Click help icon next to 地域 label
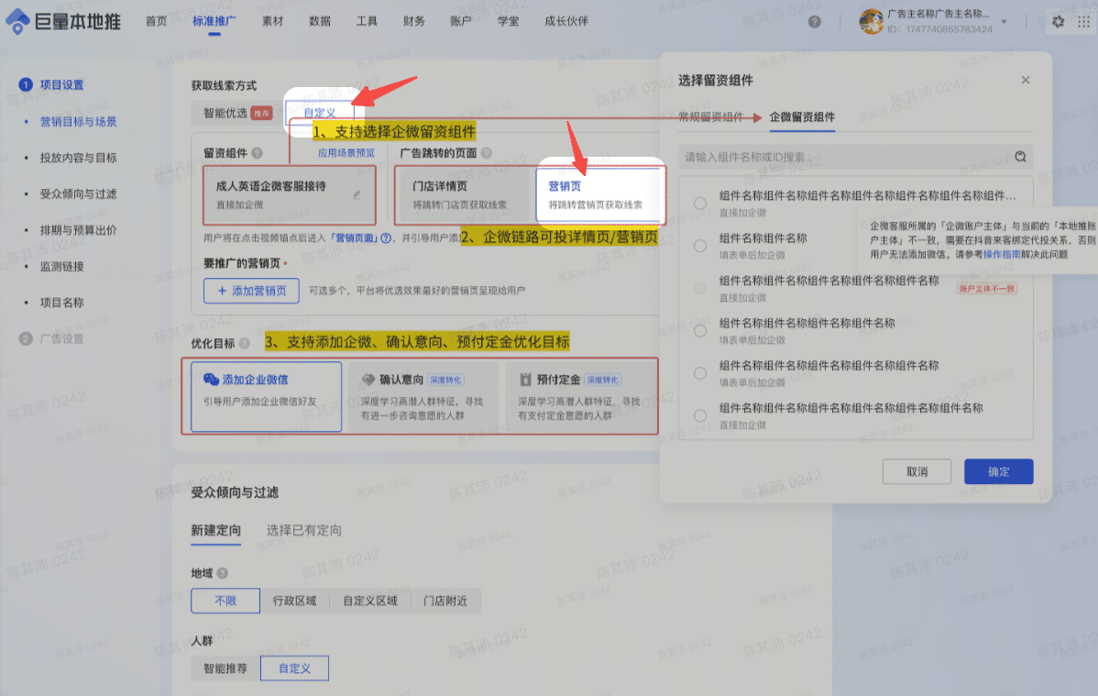Viewport: 1098px width, 696px height. pyautogui.click(x=223, y=573)
